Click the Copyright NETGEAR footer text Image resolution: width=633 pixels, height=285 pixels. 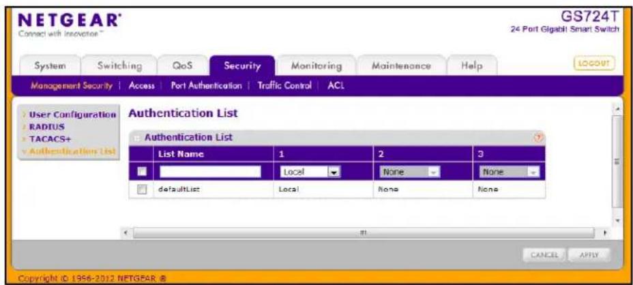pos(93,278)
